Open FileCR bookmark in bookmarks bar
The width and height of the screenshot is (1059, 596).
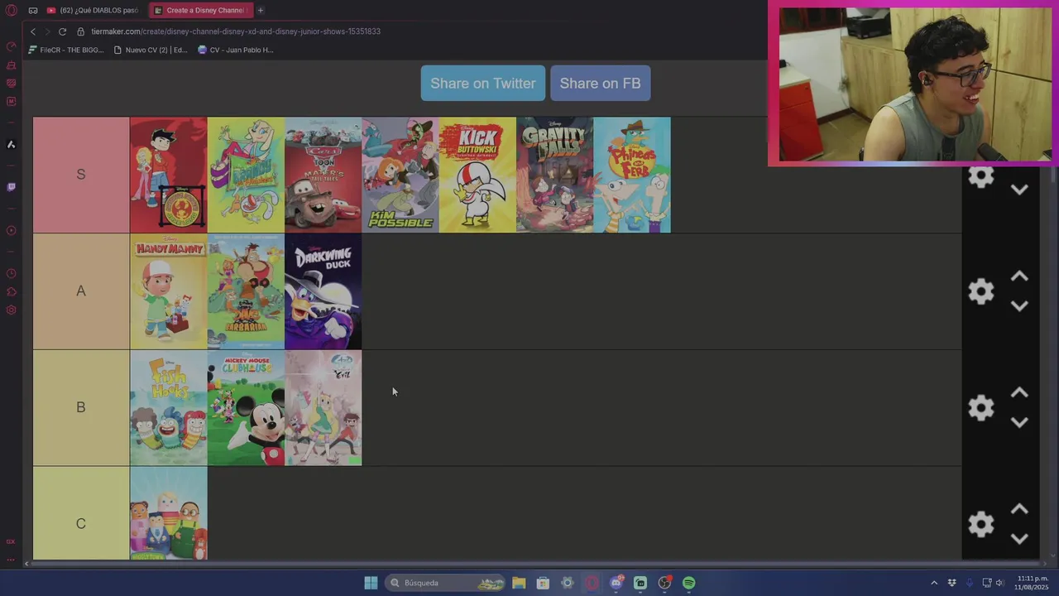[x=66, y=50]
